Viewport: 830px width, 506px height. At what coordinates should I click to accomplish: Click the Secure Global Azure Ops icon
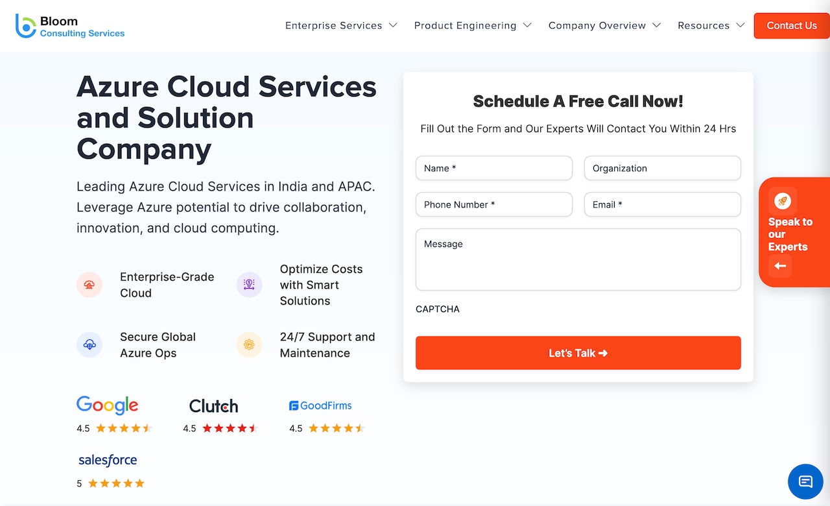[89, 345]
